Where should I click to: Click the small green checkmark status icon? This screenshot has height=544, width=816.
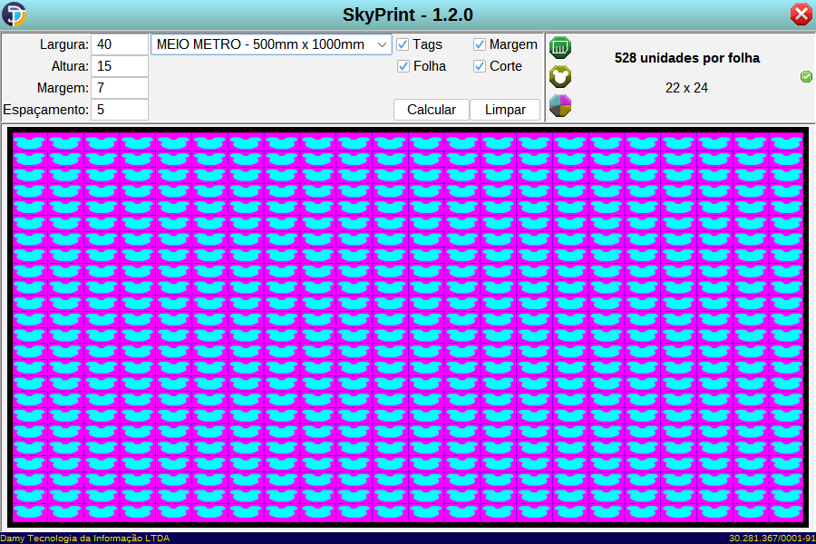coord(806,76)
